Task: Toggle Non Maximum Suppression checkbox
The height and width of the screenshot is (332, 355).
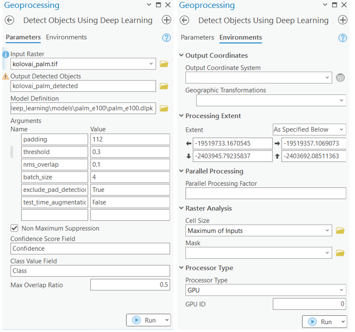Action: coord(14,228)
